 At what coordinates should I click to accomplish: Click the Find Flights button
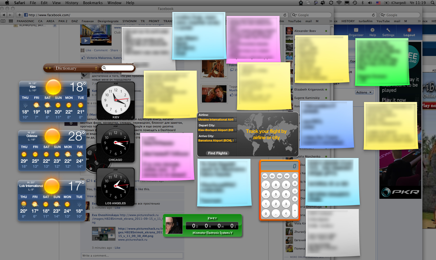pyautogui.click(x=218, y=153)
